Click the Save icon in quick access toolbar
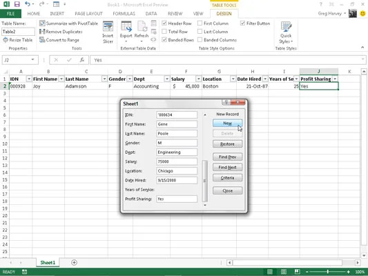This screenshot has width=368, height=276. tap(17, 4)
